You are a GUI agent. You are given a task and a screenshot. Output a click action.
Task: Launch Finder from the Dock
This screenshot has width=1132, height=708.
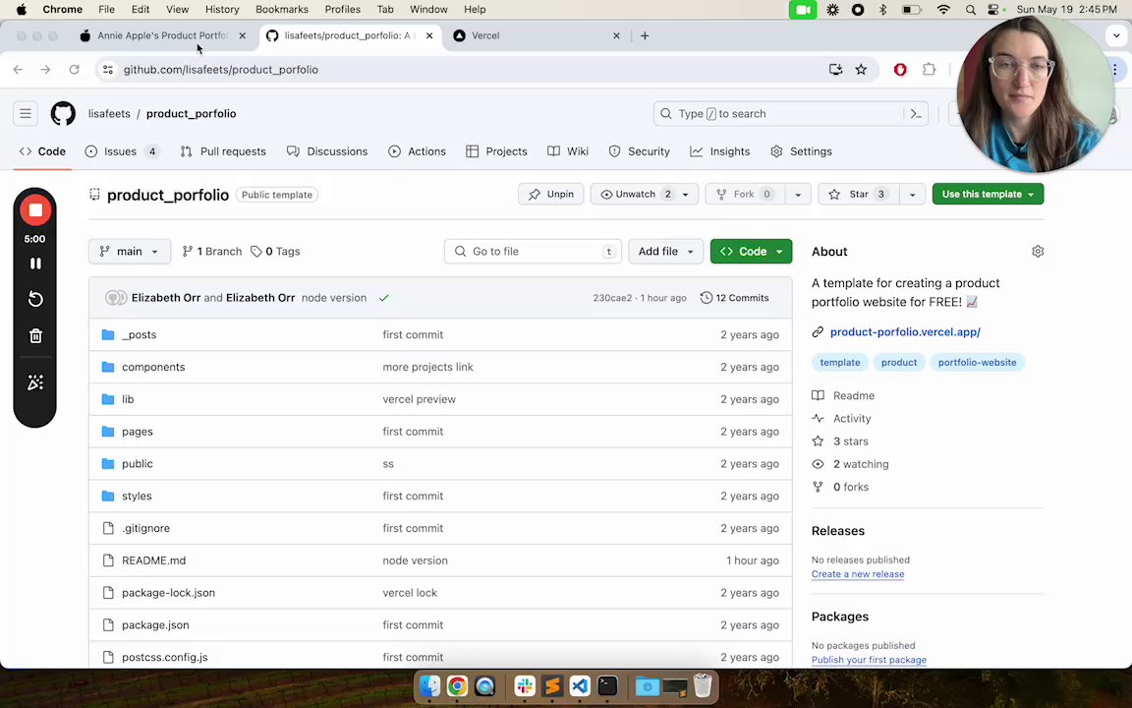[429, 685]
